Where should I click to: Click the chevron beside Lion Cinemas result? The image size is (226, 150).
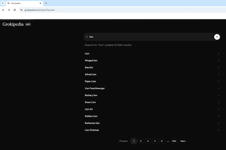pos(218,130)
